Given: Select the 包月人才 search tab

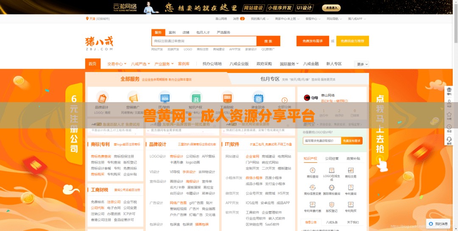Looking at the screenshot, I should pos(203,32).
